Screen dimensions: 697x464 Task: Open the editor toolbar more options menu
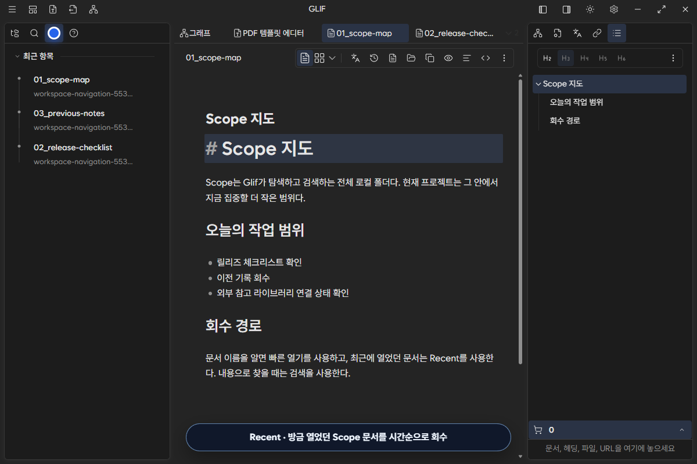click(x=504, y=58)
